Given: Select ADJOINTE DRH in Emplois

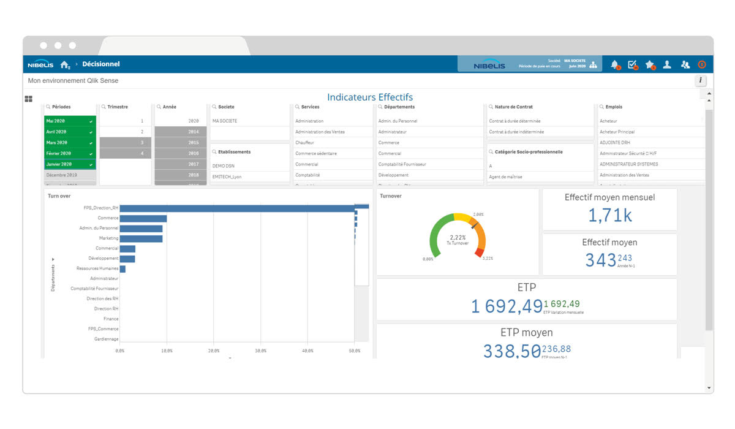Looking at the screenshot, I should point(651,142).
